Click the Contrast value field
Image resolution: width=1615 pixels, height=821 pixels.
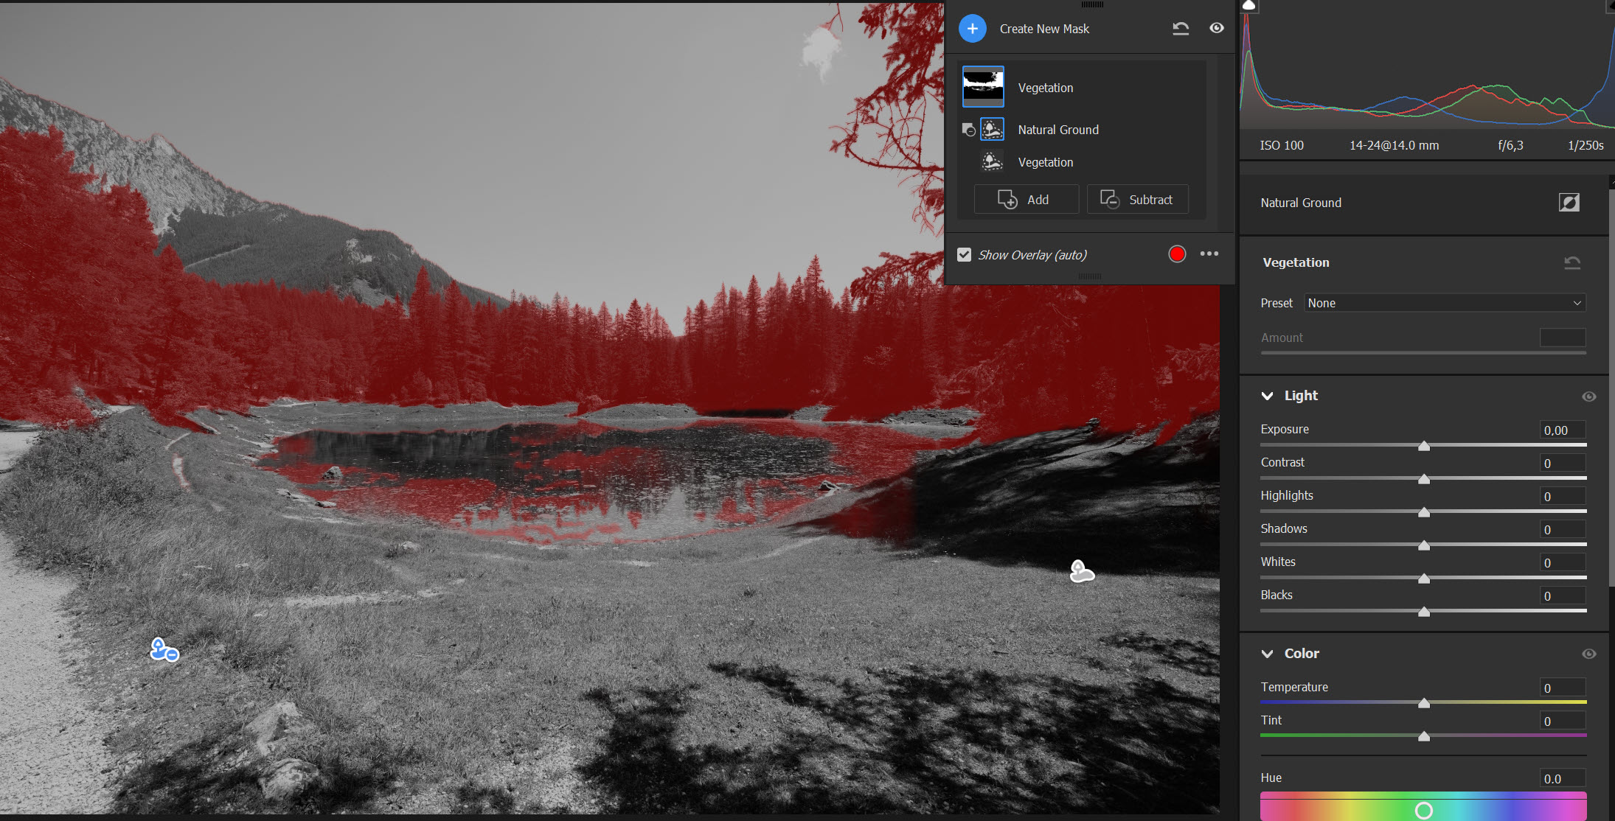[1562, 464]
